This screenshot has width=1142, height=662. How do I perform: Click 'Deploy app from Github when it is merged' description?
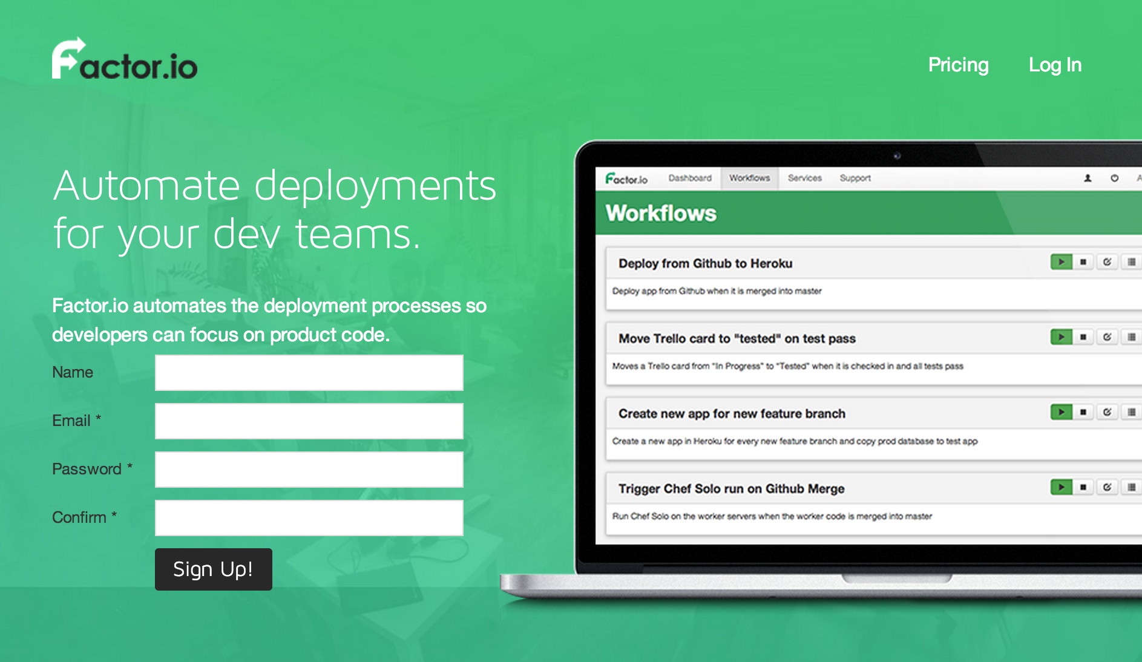(717, 291)
